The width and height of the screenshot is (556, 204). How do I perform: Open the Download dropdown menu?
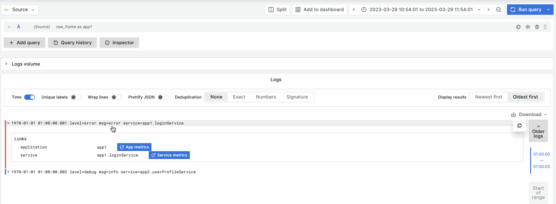click(x=529, y=114)
